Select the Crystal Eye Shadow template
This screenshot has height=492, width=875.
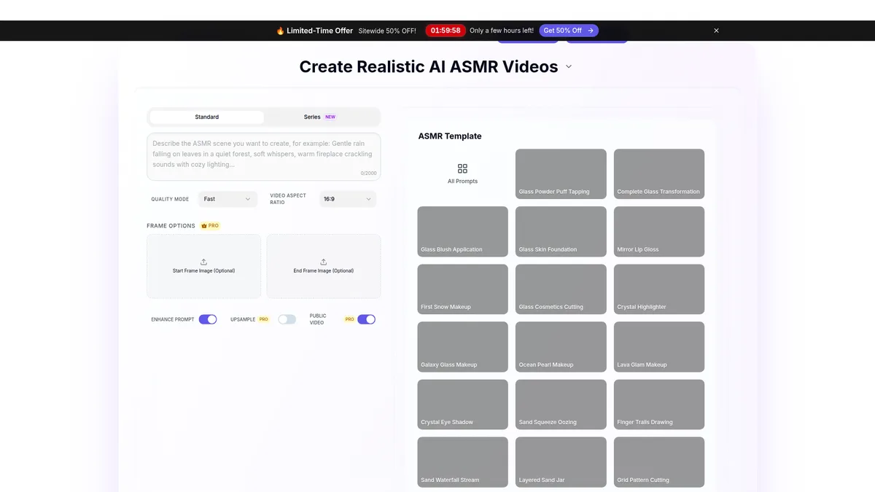[463, 405]
